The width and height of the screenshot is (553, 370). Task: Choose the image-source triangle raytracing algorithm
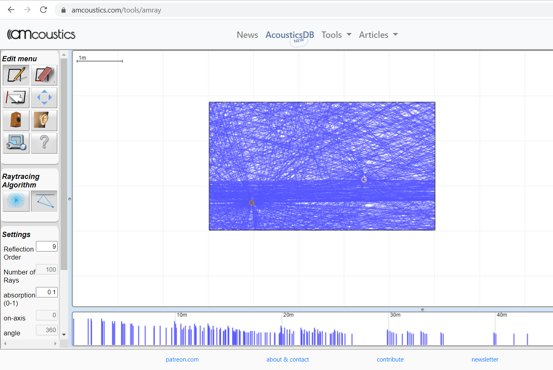point(44,201)
